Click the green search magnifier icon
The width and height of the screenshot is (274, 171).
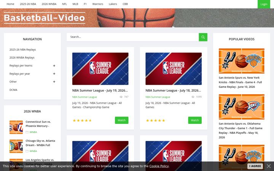coord(203,37)
